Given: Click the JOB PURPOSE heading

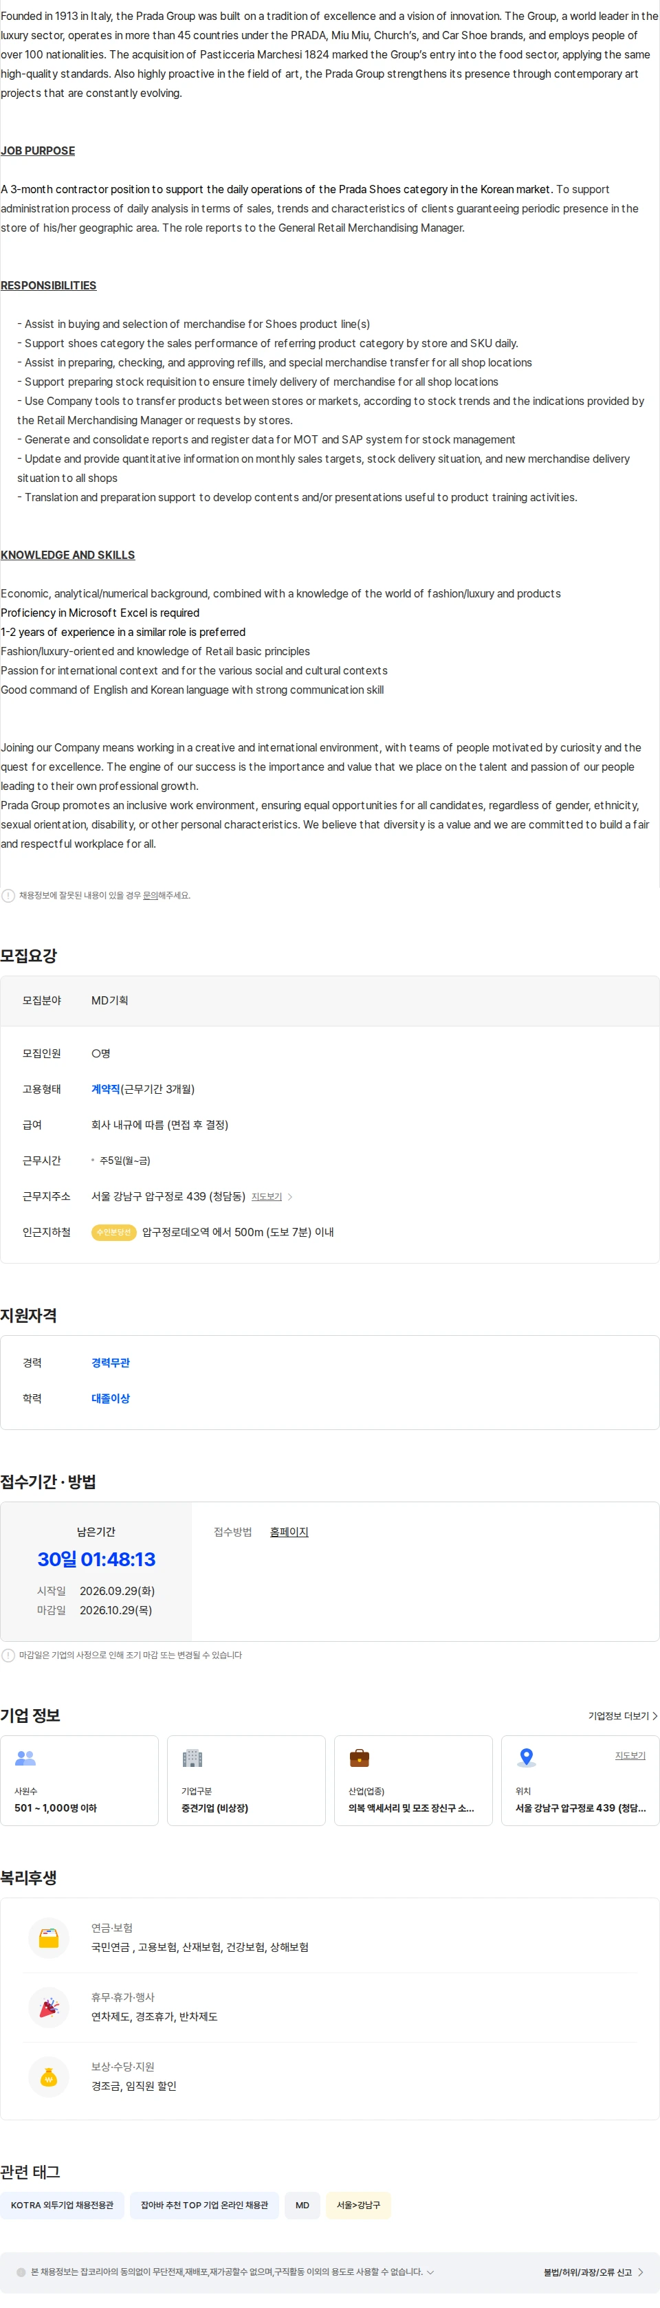Looking at the screenshot, I should click(38, 151).
